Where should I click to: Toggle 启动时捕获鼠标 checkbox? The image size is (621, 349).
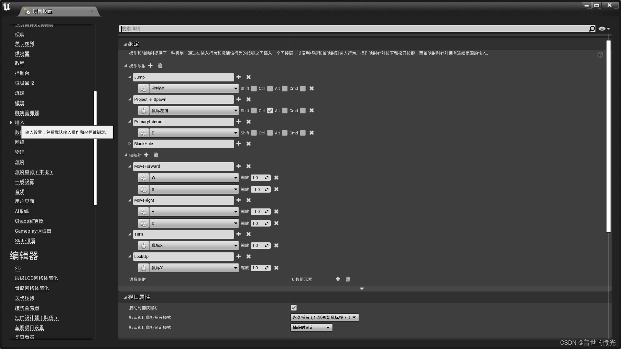294,308
